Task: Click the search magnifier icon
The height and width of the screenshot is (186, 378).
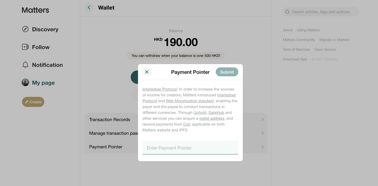Action: click(x=287, y=12)
